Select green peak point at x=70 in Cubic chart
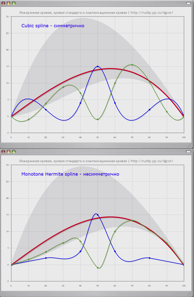This screenshot has width=194, height=297. pos(132,65)
